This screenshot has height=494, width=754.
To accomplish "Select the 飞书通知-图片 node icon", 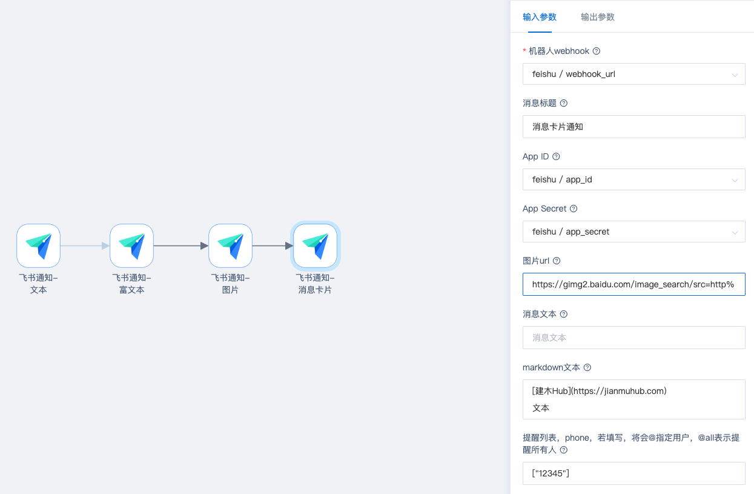I will point(230,245).
